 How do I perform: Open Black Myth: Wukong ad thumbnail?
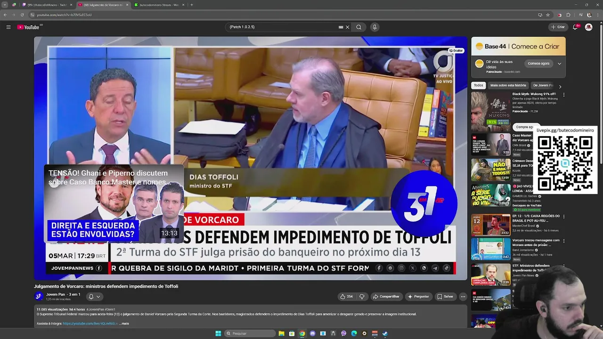click(490, 111)
